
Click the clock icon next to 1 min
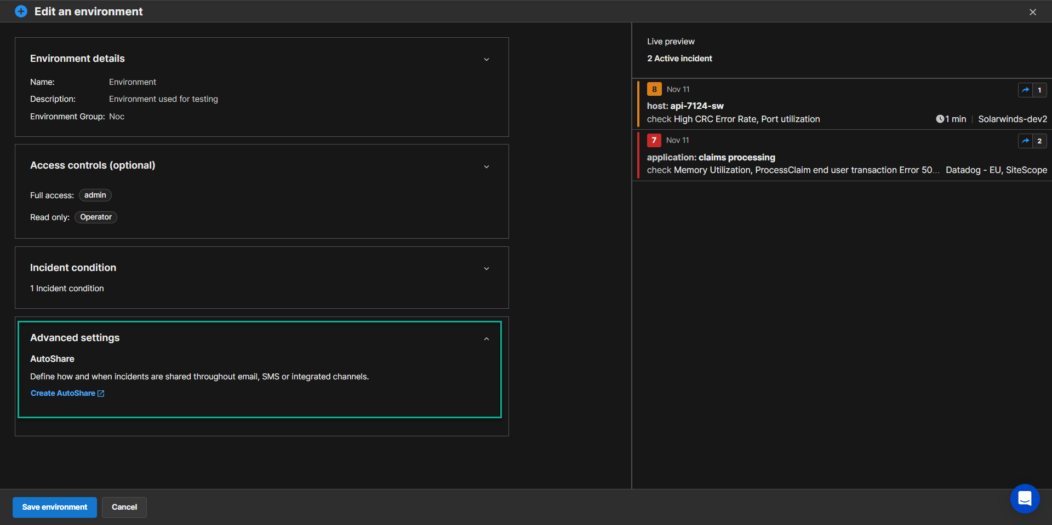click(x=940, y=119)
